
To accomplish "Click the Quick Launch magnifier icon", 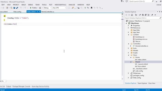I will click(x=153, y=1).
